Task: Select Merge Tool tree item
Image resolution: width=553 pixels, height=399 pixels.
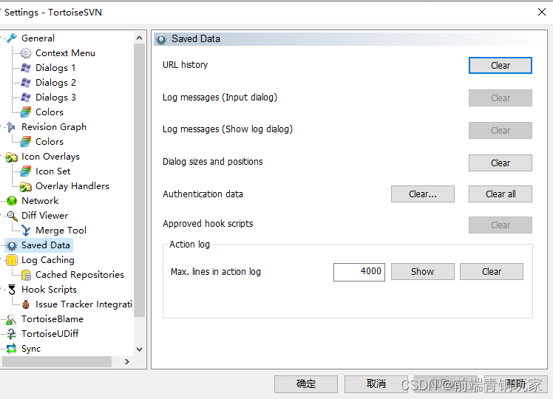Action: (61, 231)
